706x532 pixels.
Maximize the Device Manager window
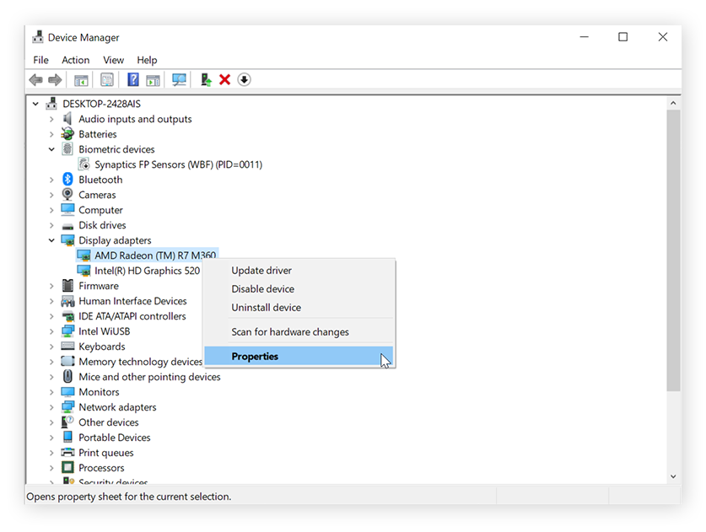point(622,37)
